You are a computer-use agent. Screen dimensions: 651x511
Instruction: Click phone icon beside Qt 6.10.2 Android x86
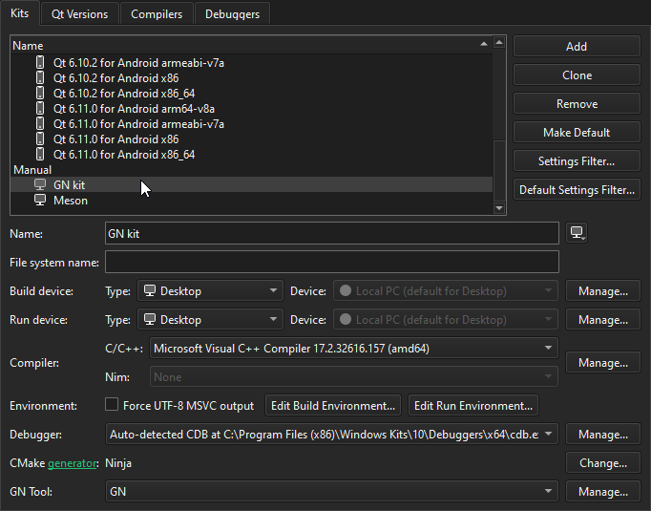40,78
